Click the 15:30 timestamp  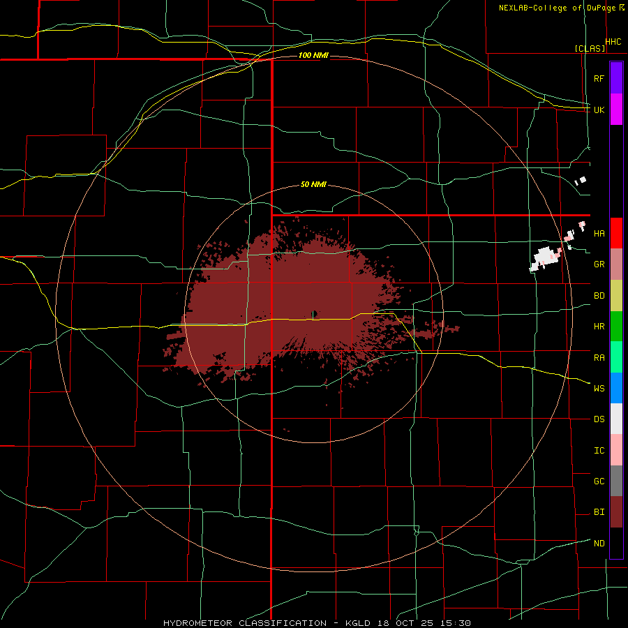(x=457, y=623)
